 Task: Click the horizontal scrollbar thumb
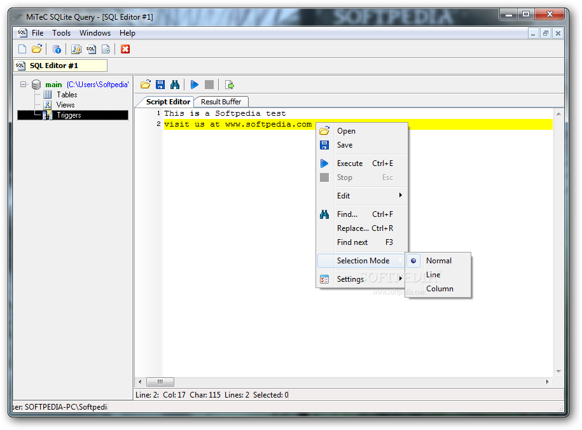tap(160, 382)
